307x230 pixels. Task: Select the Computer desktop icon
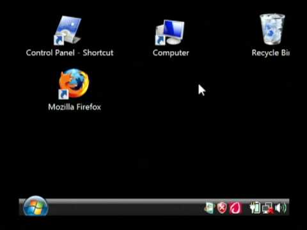point(169,32)
